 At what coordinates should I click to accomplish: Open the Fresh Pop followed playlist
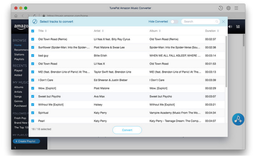pos(20,118)
